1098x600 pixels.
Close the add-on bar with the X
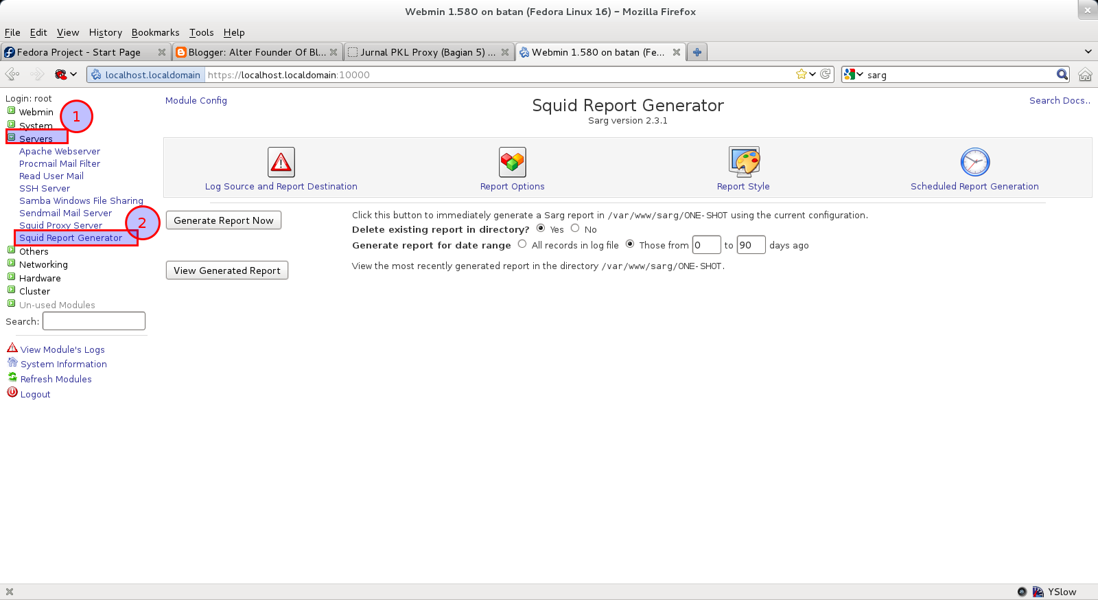[x=10, y=592]
